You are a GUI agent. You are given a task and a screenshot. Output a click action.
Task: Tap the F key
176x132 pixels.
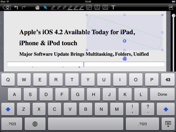[62, 94]
